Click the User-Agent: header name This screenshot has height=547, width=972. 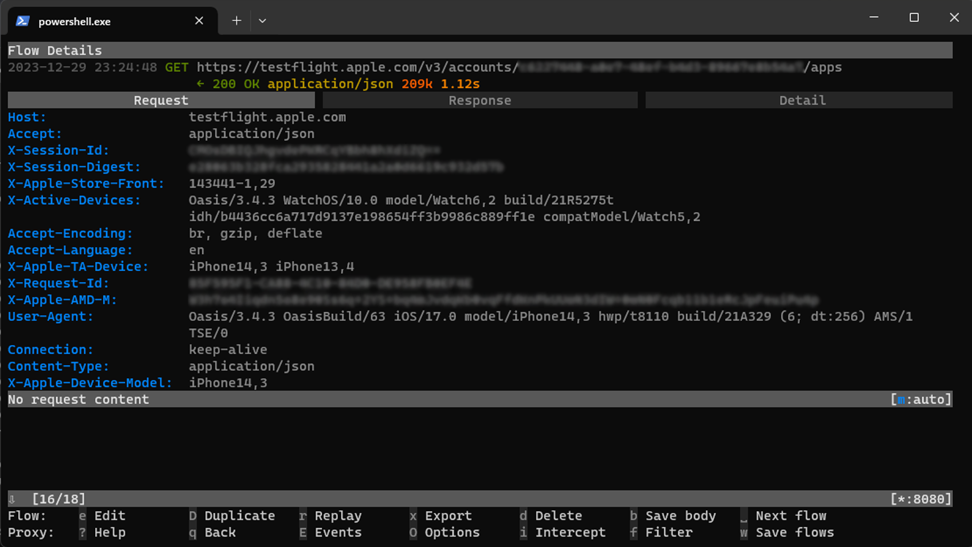[51, 316]
